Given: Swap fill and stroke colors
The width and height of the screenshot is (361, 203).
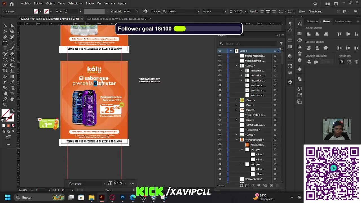Looking at the screenshot, I should [x=13, y=111].
